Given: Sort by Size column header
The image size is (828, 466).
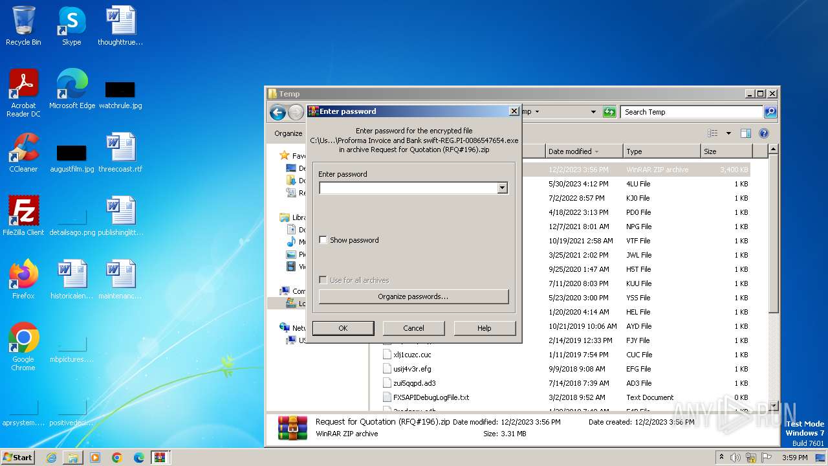Looking at the screenshot, I should coord(726,151).
